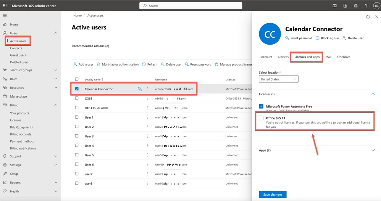Image resolution: width=381 pixels, height=201 pixels.
Task: Expand Teams & groups in sidebar
Action: pyautogui.click(x=56, y=70)
